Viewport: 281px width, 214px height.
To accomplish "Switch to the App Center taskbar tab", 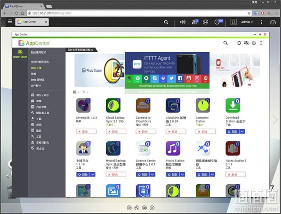I will click(x=32, y=22).
